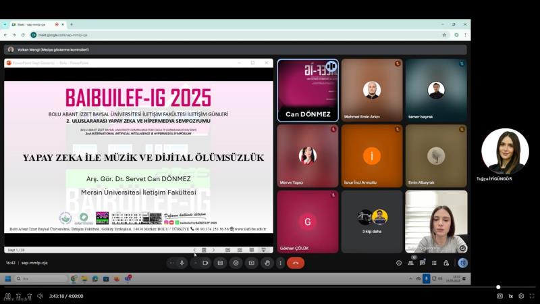Toggle closed captions in Meet
Image resolution: width=540 pixels, height=304 pixels.
click(x=220, y=263)
